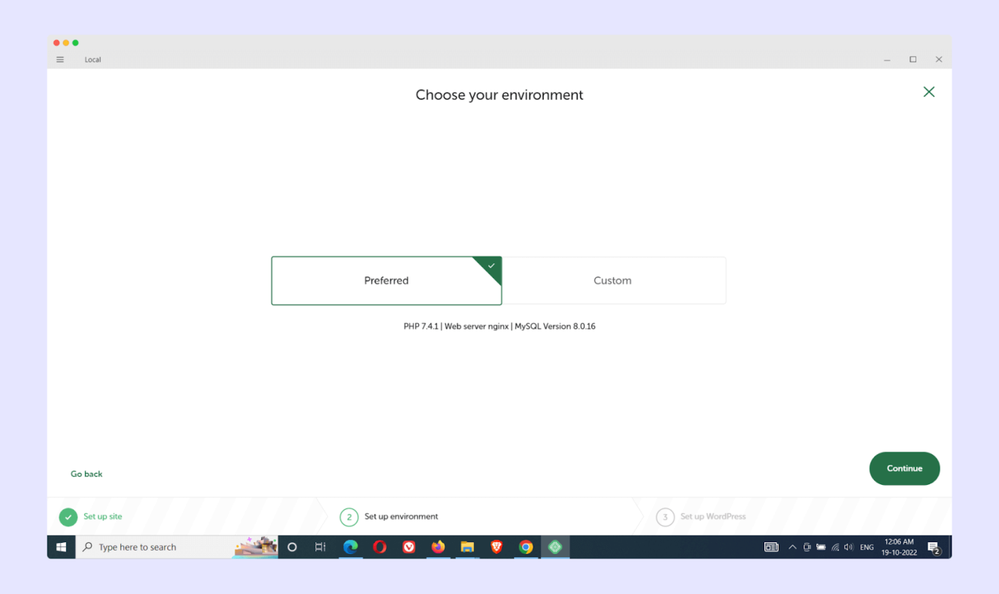Viewport: 999px width, 594px height.
Task: Click the battery status tray icon
Action: 821,547
